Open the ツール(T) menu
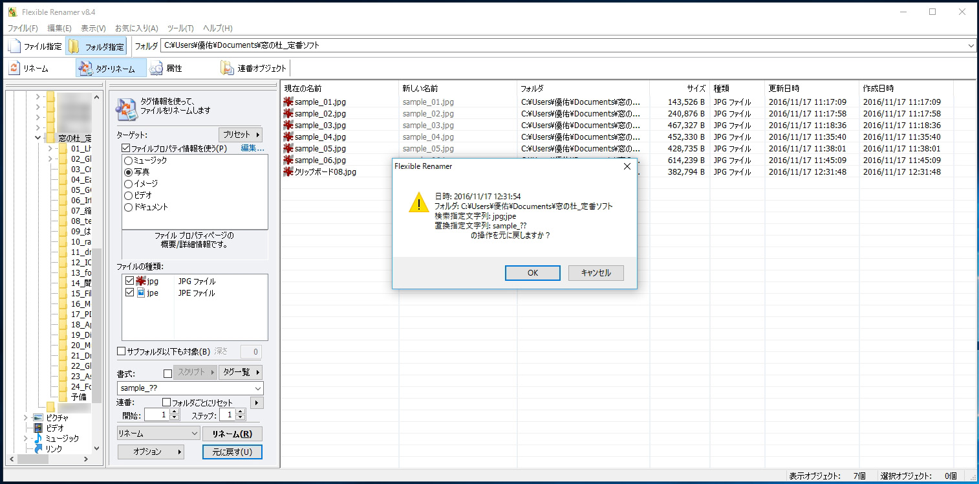Viewport: 979px width, 484px height. pyautogui.click(x=180, y=28)
